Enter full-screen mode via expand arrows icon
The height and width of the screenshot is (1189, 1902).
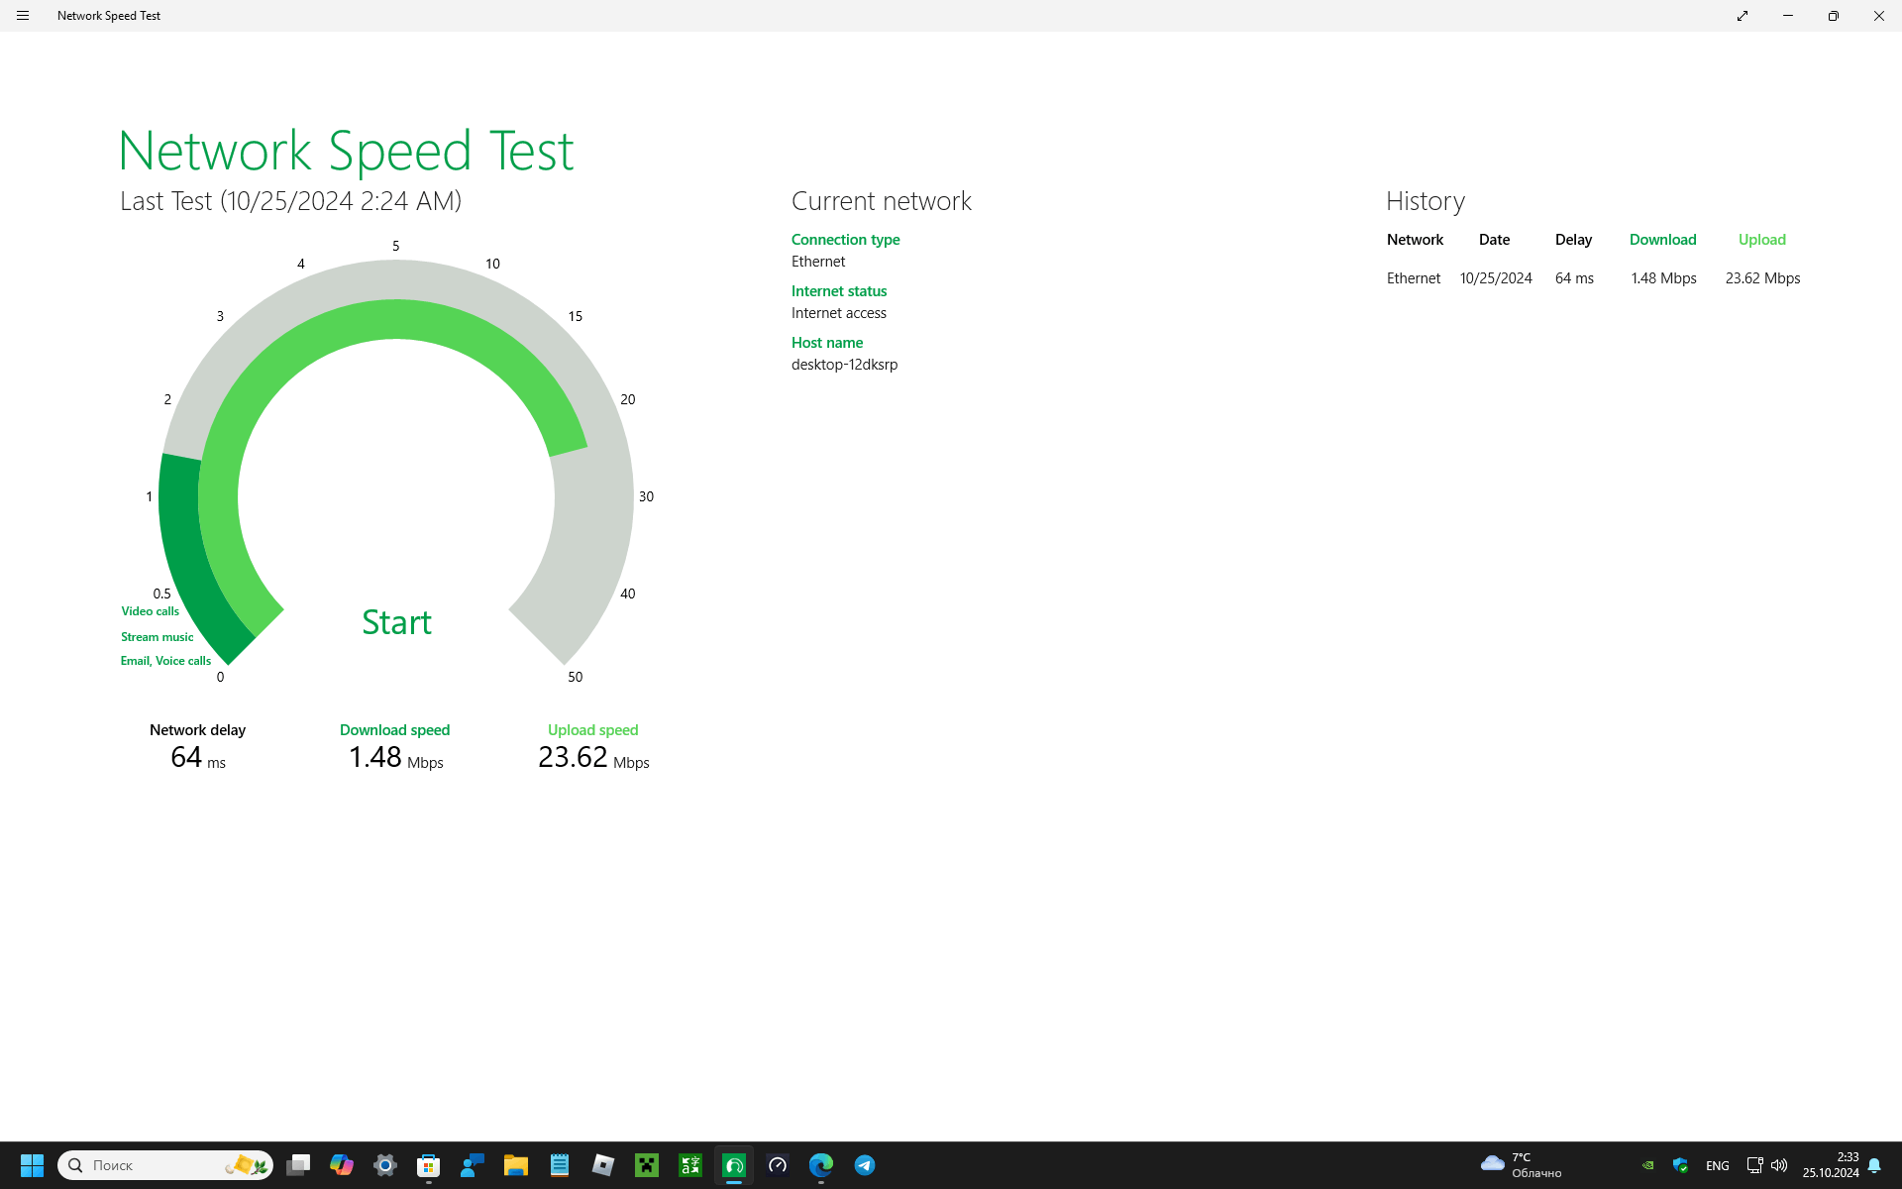[x=1742, y=16]
